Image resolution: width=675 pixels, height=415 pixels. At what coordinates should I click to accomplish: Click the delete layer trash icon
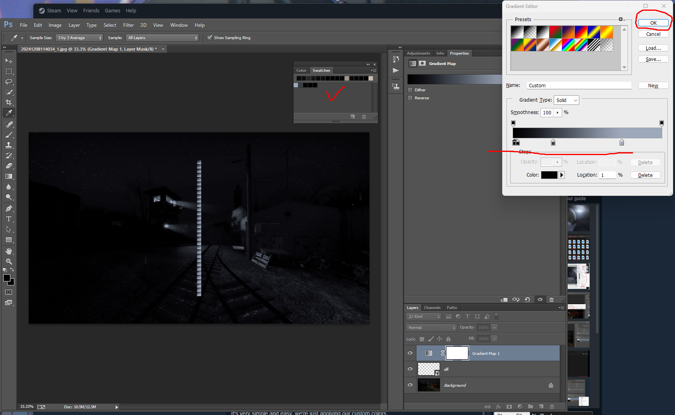(552, 406)
